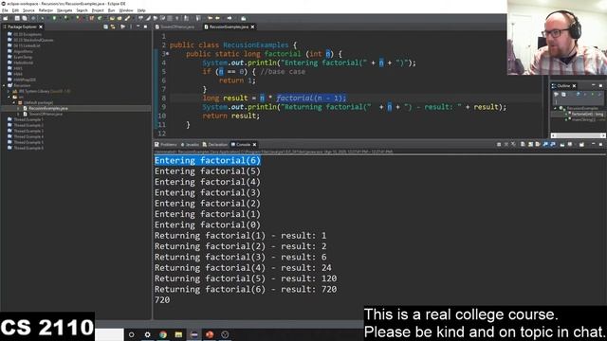
Task: Collapse All in Package Explorer toolbar
Action: [x=105, y=27]
